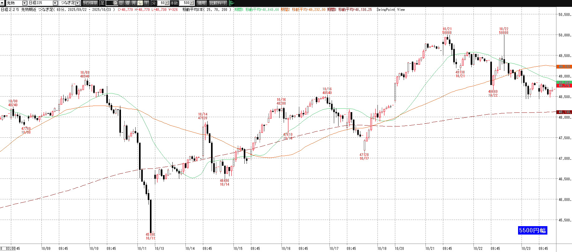
Task: Switch to monthly (月) timeframe
Action: pos(134,3)
